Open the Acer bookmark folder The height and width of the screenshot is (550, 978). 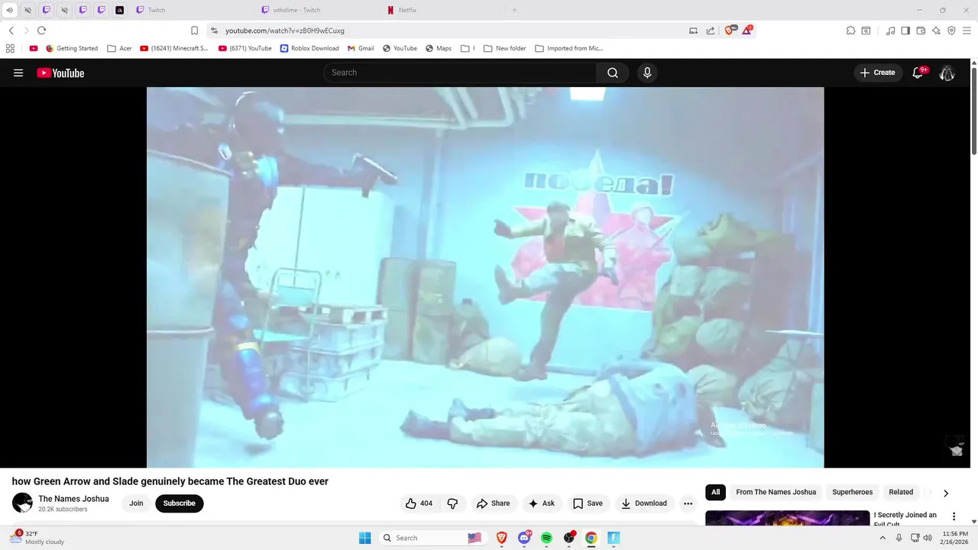(x=119, y=48)
